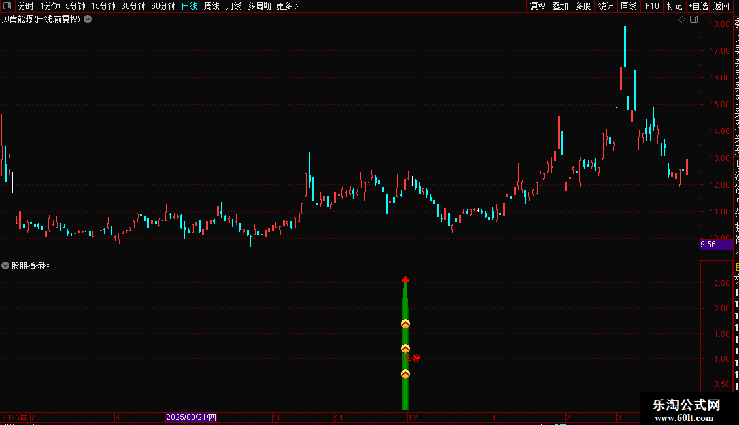Image resolution: width=739 pixels, height=425 pixels.
Task: Click the top yellow chevron signal marker
Action: pyautogui.click(x=405, y=324)
